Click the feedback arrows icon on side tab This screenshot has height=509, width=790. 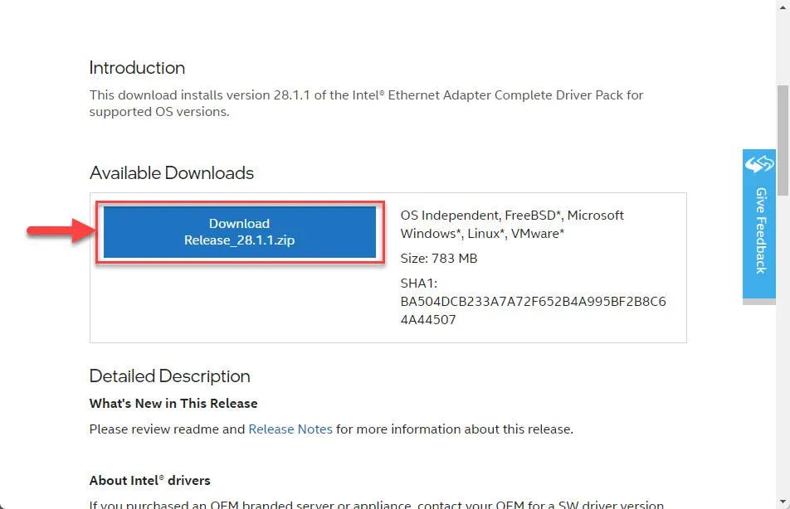tap(759, 164)
